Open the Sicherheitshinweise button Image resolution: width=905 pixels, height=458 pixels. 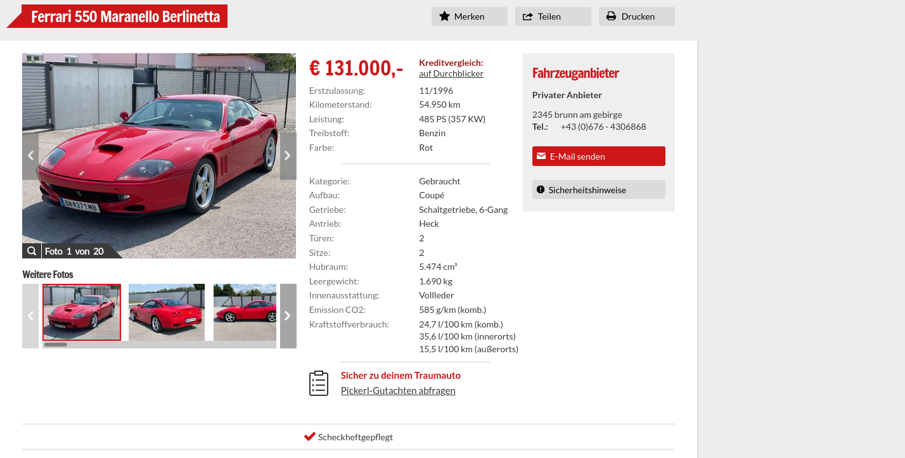(x=599, y=189)
